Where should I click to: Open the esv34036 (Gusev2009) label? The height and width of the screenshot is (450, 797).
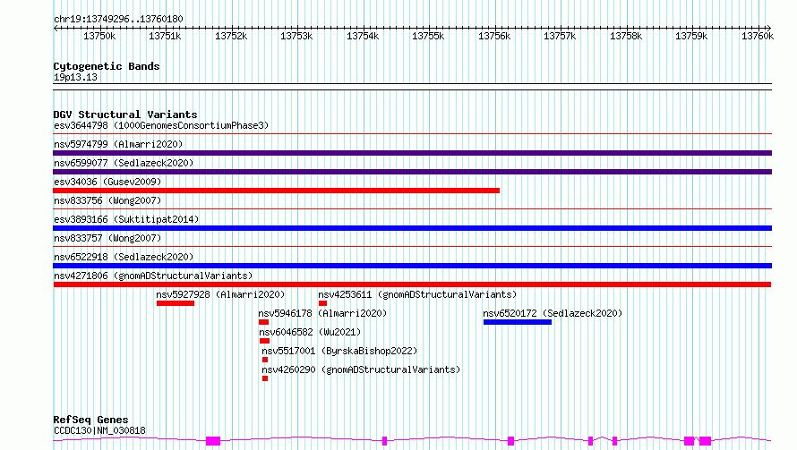[x=107, y=182]
